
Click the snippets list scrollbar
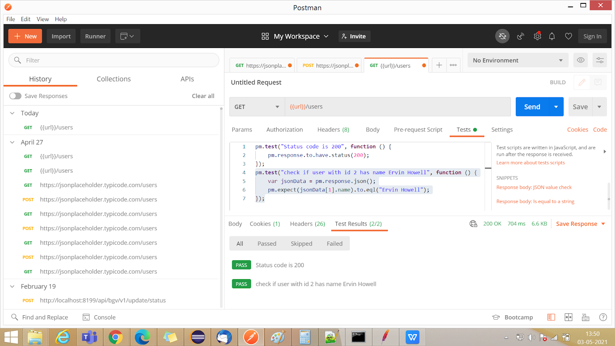(x=608, y=196)
